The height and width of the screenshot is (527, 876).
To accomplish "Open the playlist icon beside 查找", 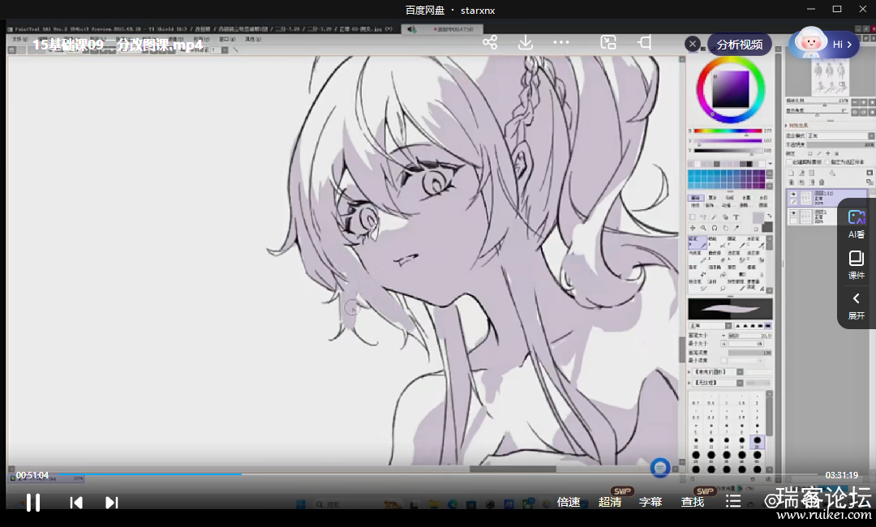I will click(733, 502).
